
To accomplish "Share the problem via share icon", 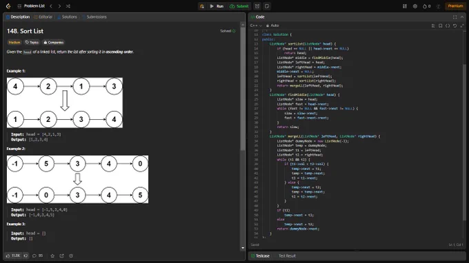I will (x=61, y=256).
